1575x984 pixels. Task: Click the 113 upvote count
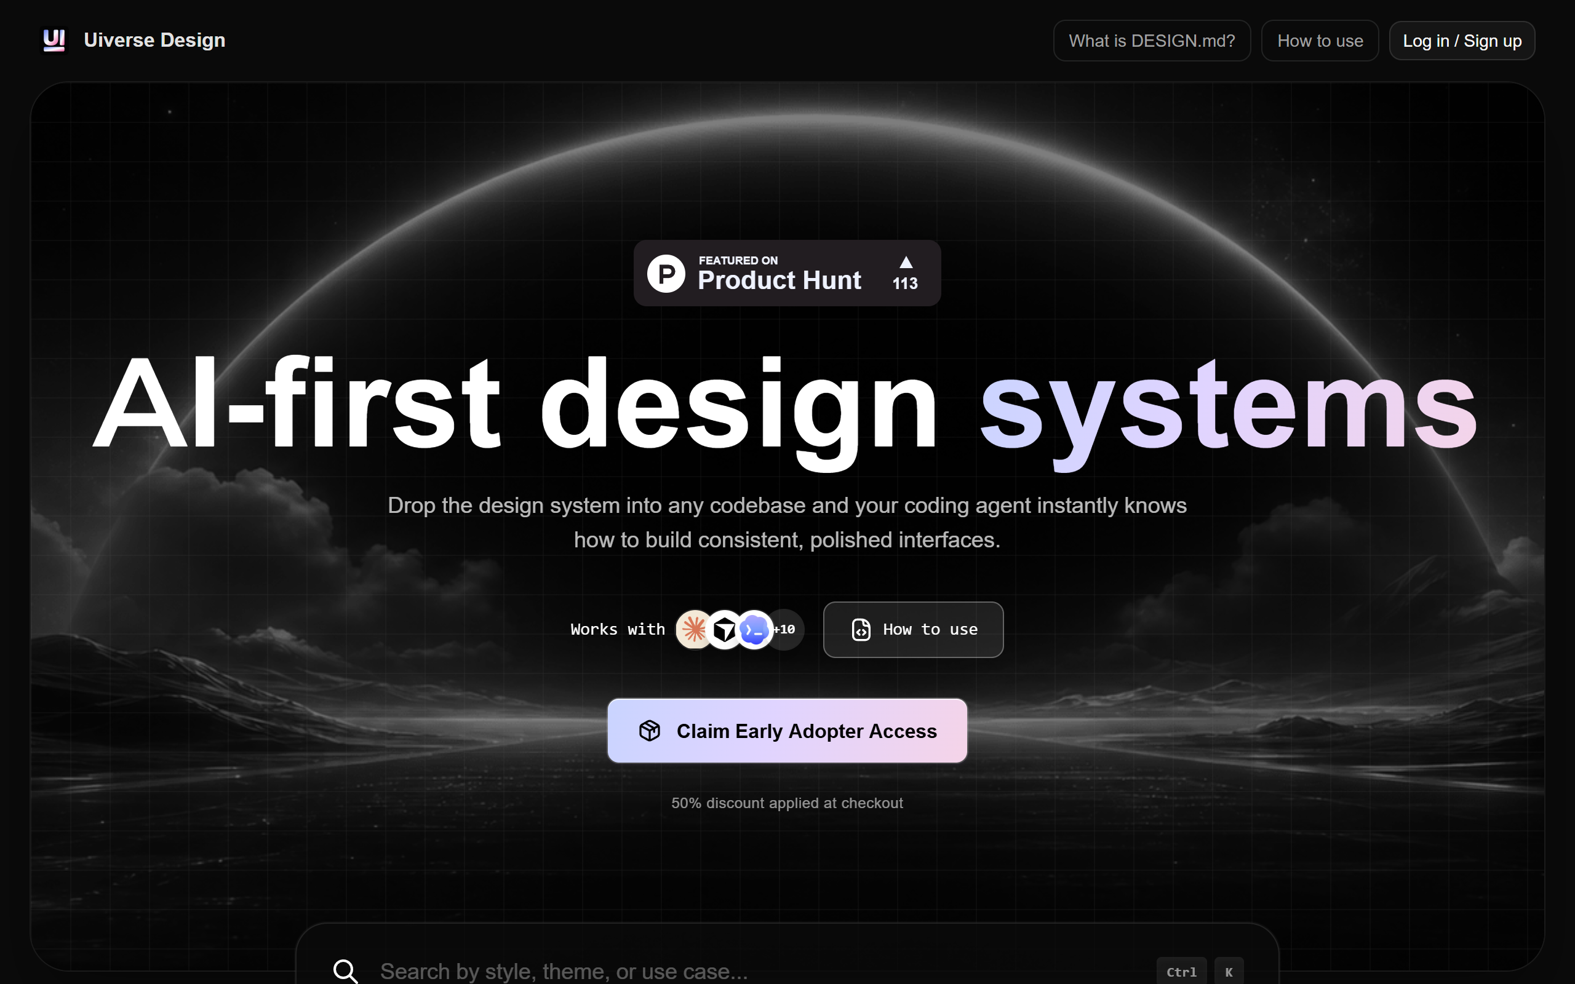(904, 284)
